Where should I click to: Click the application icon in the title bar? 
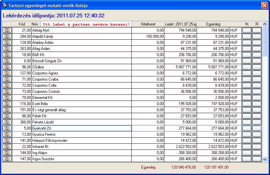[x=5, y=5]
